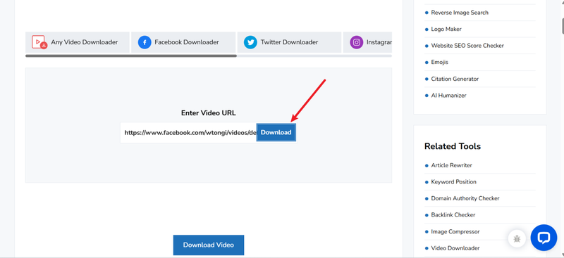The image size is (564, 258).
Task: Click the bug report icon
Action: (517, 238)
